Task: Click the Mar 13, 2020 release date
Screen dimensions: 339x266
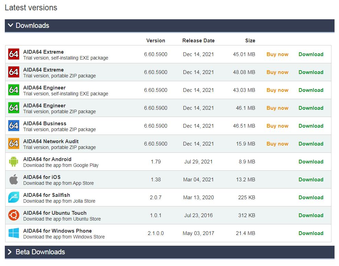Action: 199,197
